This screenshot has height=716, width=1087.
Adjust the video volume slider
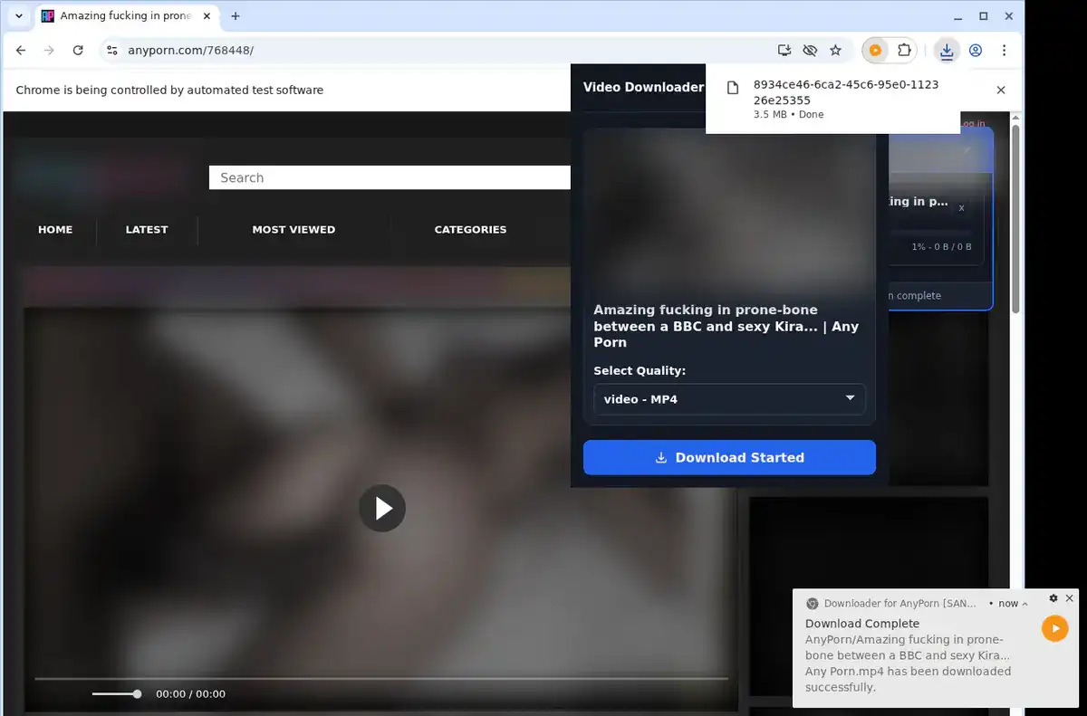116,694
